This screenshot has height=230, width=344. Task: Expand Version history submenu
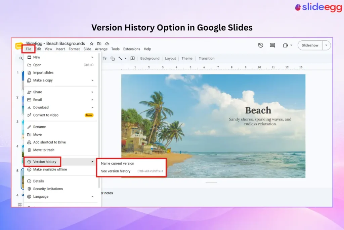pyautogui.click(x=60, y=162)
